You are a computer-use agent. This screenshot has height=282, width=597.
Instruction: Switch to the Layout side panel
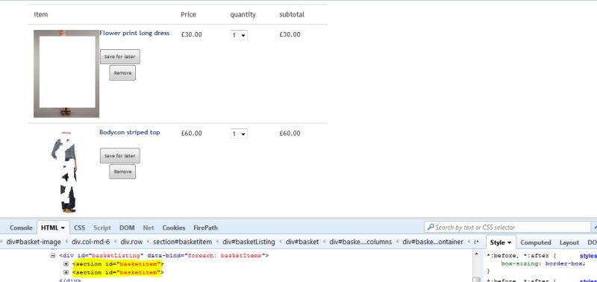tap(569, 242)
